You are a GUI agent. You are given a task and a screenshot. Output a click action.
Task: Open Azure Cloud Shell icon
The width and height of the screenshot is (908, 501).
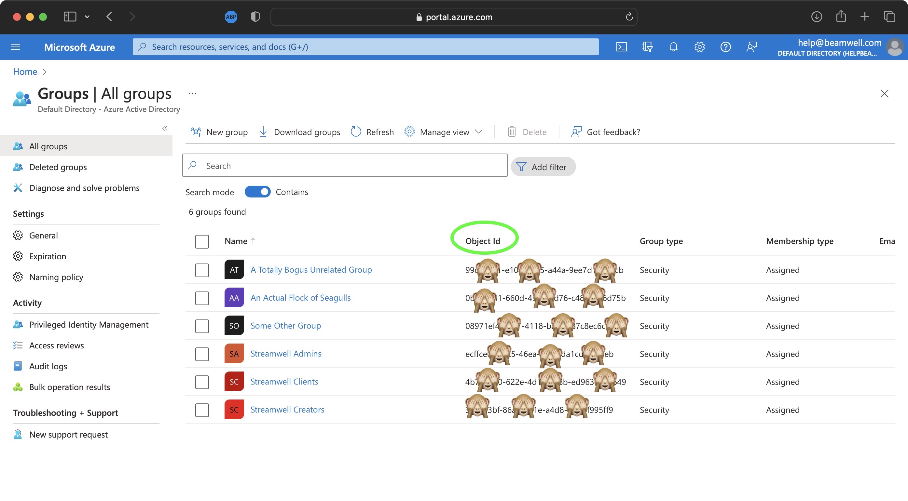pos(621,47)
